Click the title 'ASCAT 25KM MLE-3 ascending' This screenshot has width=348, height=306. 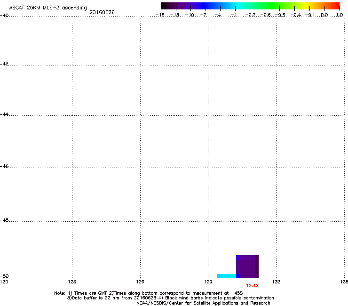[x=48, y=8]
